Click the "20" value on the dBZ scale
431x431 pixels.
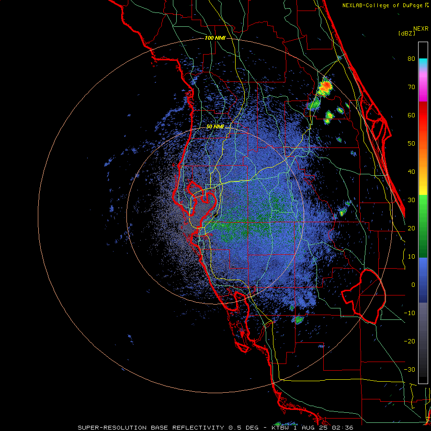(x=411, y=228)
